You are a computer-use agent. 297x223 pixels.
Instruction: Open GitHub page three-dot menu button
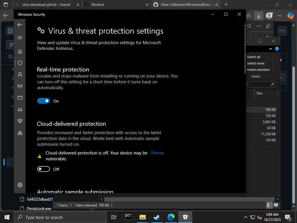click(x=282, y=31)
